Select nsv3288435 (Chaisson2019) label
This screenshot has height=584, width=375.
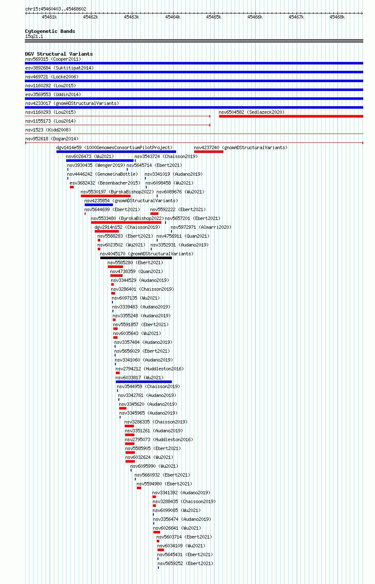pyautogui.click(x=184, y=502)
